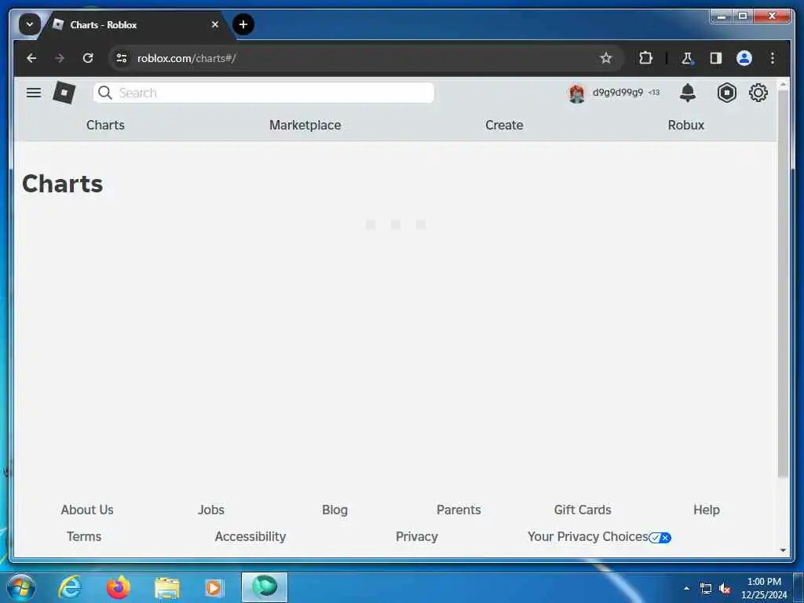Open the Roblox hamburger navigation menu
This screenshot has height=603, width=804.
click(x=34, y=93)
